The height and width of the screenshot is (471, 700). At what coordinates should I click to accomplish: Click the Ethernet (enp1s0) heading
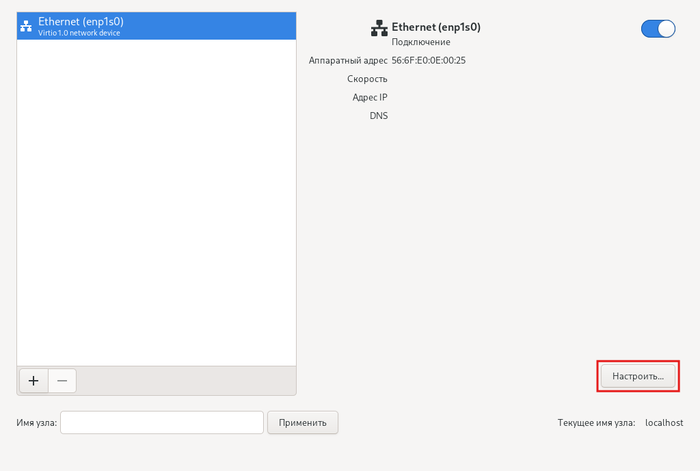(436, 27)
